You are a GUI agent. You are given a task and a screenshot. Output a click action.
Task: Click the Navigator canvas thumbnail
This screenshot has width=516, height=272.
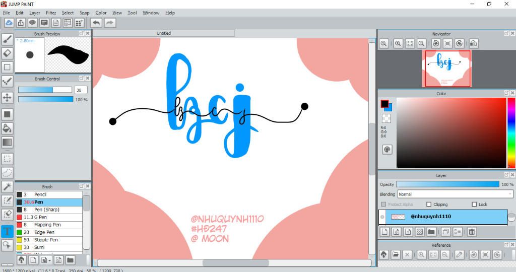pyautogui.click(x=446, y=69)
